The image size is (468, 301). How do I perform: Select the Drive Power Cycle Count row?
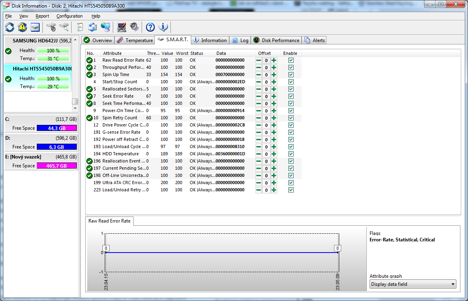pyautogui.click(x=193, y=125)
